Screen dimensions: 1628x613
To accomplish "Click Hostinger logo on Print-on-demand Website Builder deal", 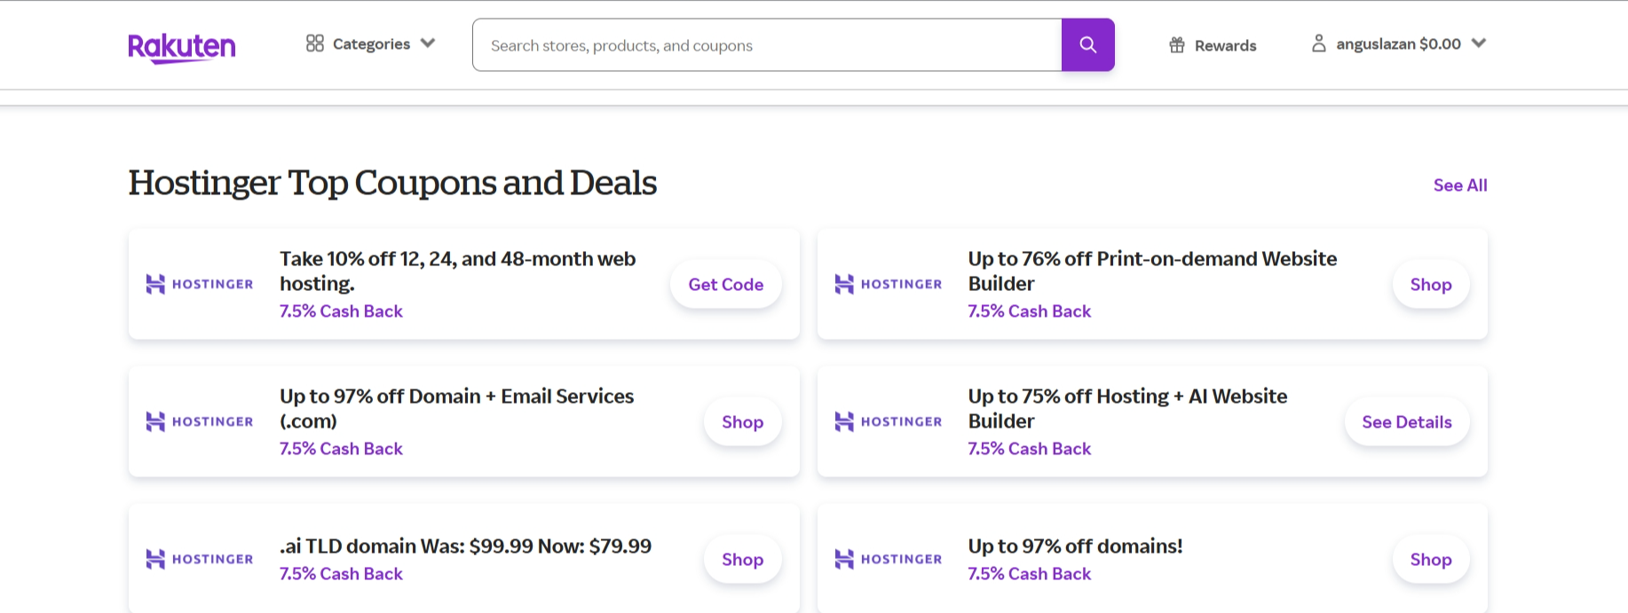I will coord(889,284).
